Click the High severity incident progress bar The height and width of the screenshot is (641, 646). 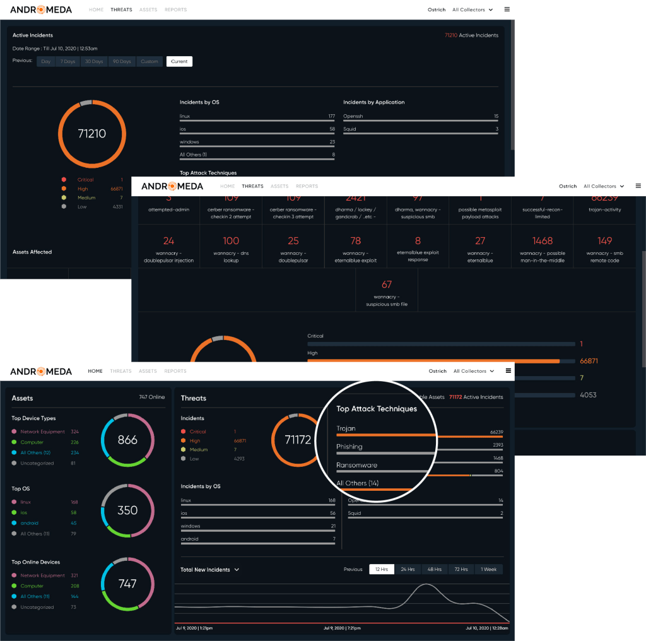pos(442,361)
